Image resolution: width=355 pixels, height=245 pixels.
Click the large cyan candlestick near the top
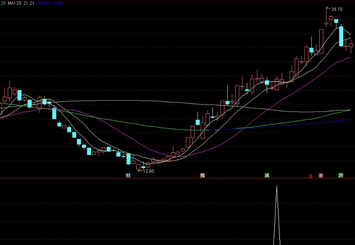coord(341,36)
